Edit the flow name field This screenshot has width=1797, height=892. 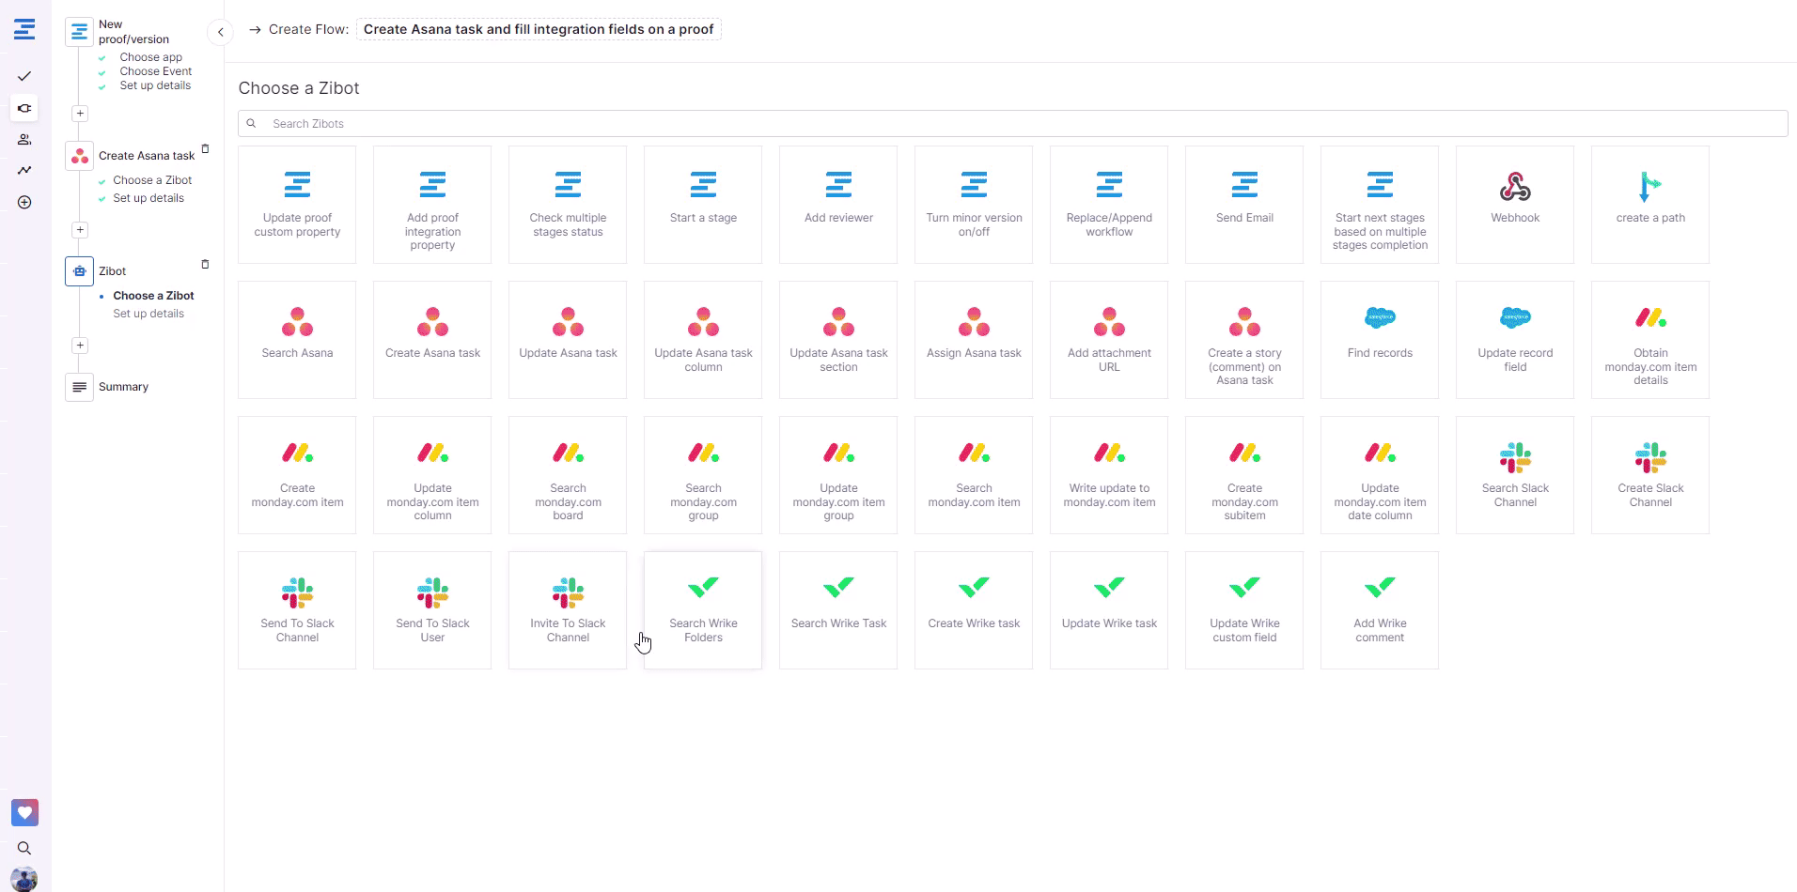[539, 29]
